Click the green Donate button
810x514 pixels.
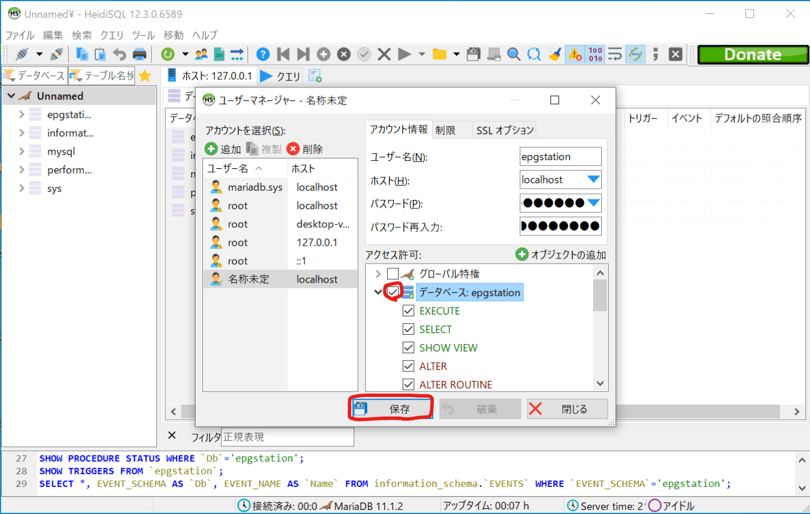click(x=752, y=54)
